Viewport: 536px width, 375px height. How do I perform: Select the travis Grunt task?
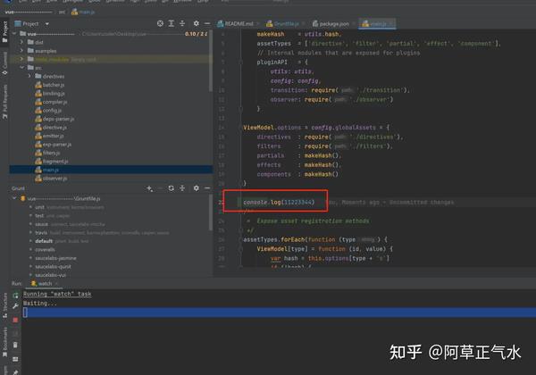point(41,232)
